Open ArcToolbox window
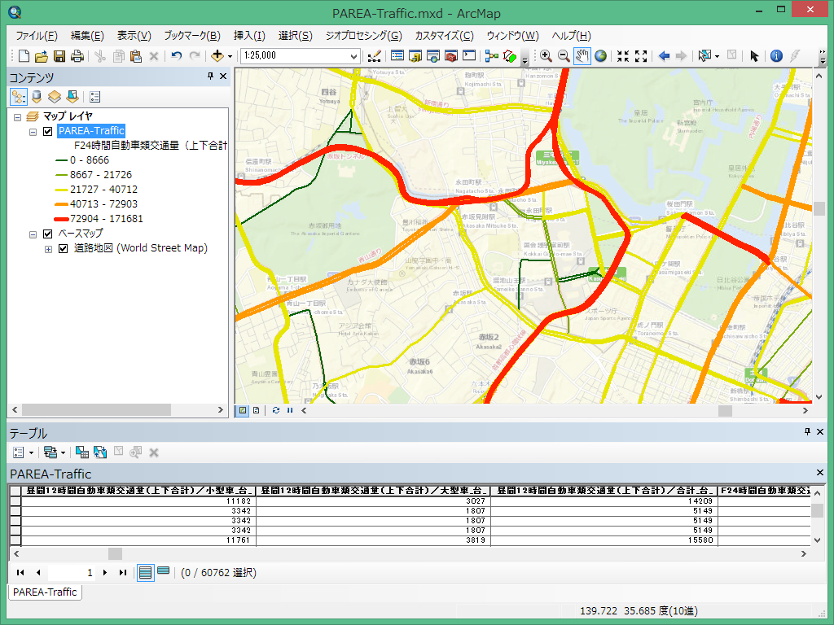 (451, 56)
